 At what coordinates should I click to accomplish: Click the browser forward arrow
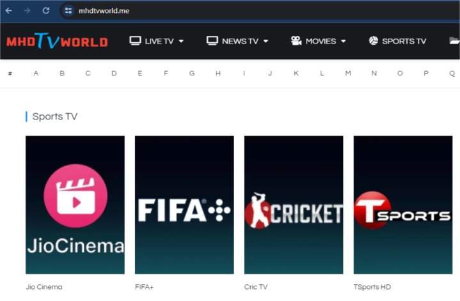coord(27,11)
